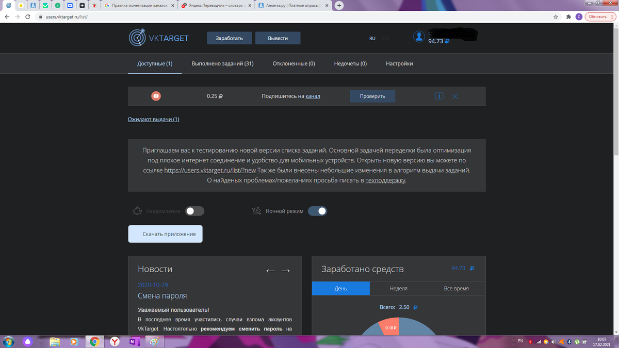The width and height of the screenshot is (619, 348).
Task: Click header balance 94.73 ₽
Action: click(x=438, y=41)
